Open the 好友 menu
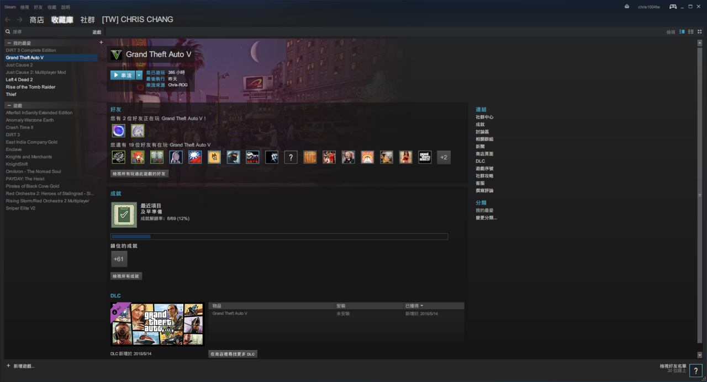Screen dimensions: 707x382 [x=38, y=7]
